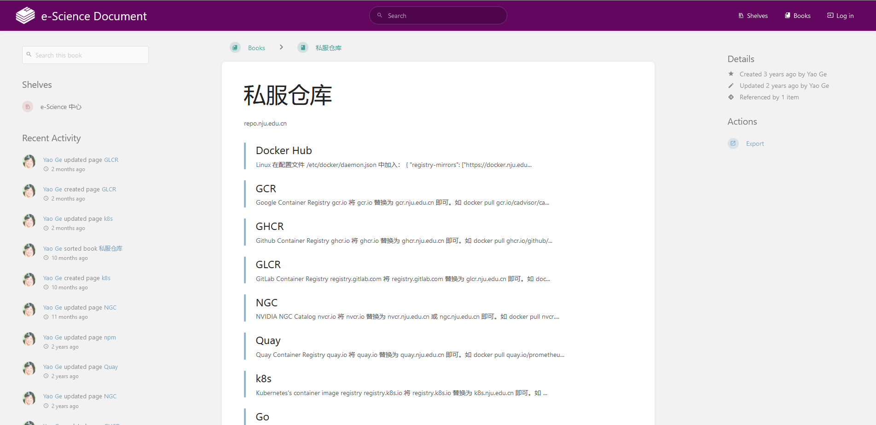Viewport: 876px width, 425px height.
Task: Open the Docker Hub page
Action: pyautogui.click(x=284, y=150)
